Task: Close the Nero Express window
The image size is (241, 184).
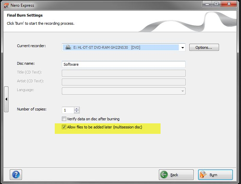Action: (229, 4)
